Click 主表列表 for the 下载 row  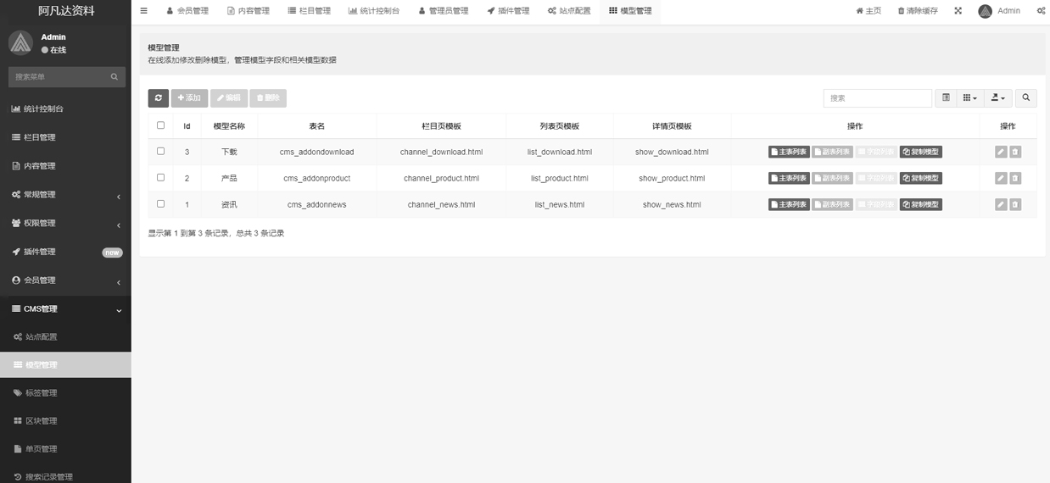tap(789, 153)
